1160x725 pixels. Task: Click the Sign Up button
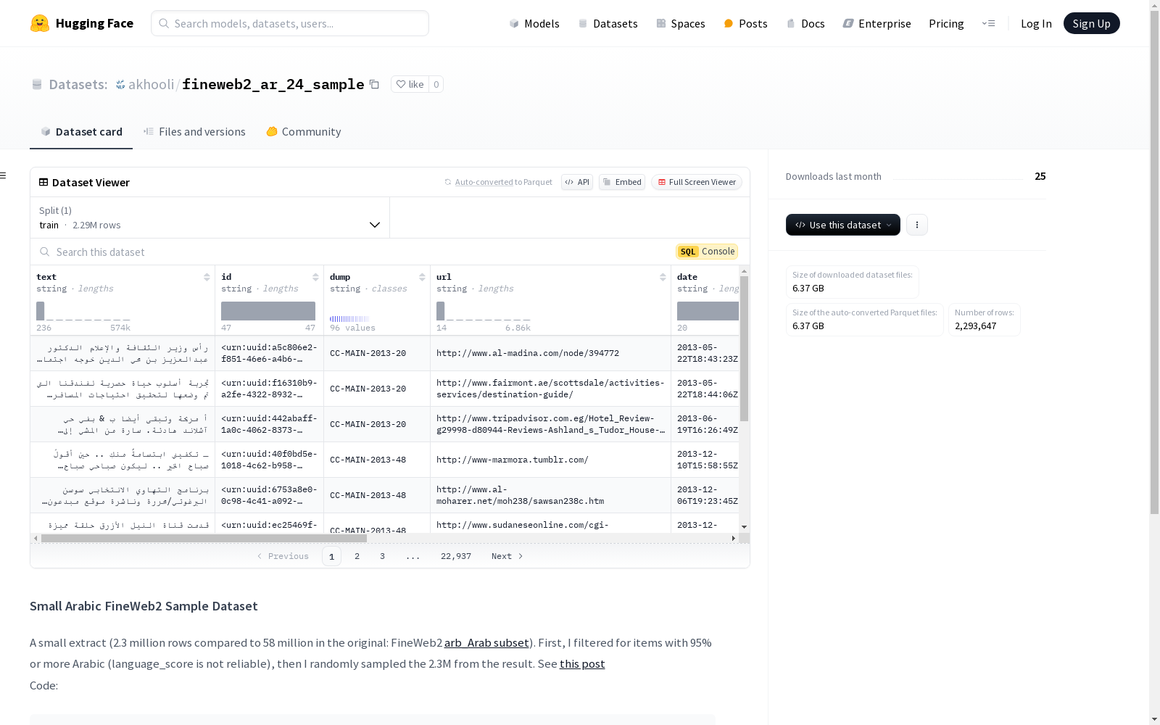[1091, 23]
